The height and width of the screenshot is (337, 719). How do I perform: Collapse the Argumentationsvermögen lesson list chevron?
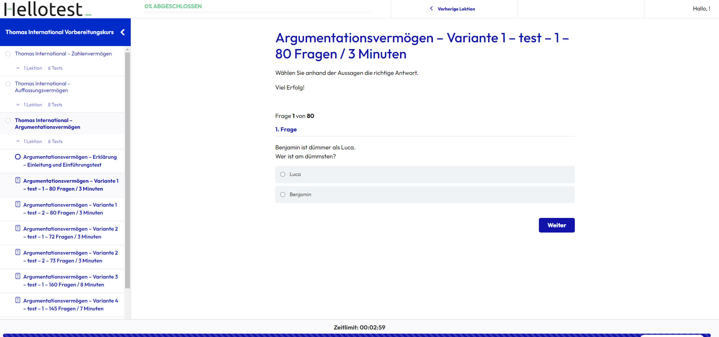[x=18, y=142]
